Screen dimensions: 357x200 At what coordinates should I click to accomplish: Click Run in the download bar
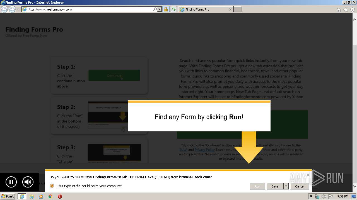pyautogui.click(x=257, y=186)
